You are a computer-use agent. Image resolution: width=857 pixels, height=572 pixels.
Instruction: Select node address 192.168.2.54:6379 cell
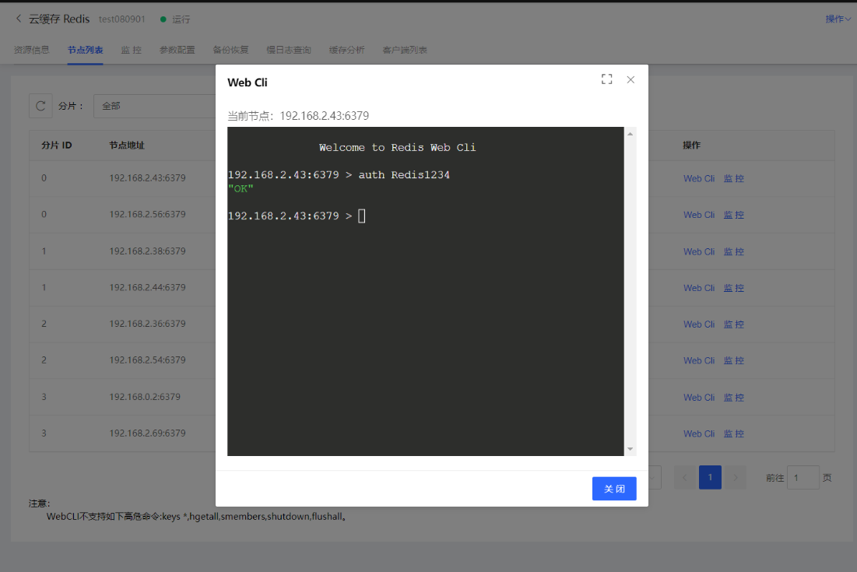pos(148,360)
